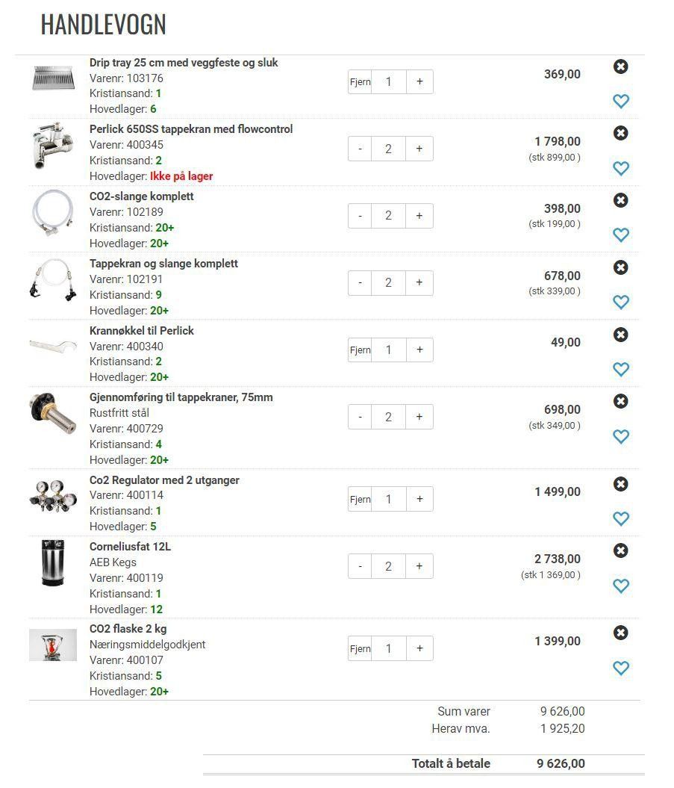Favorite Tappekran og slange komplett heart icon
Viewport: 674px width, 788px height.
621,302
